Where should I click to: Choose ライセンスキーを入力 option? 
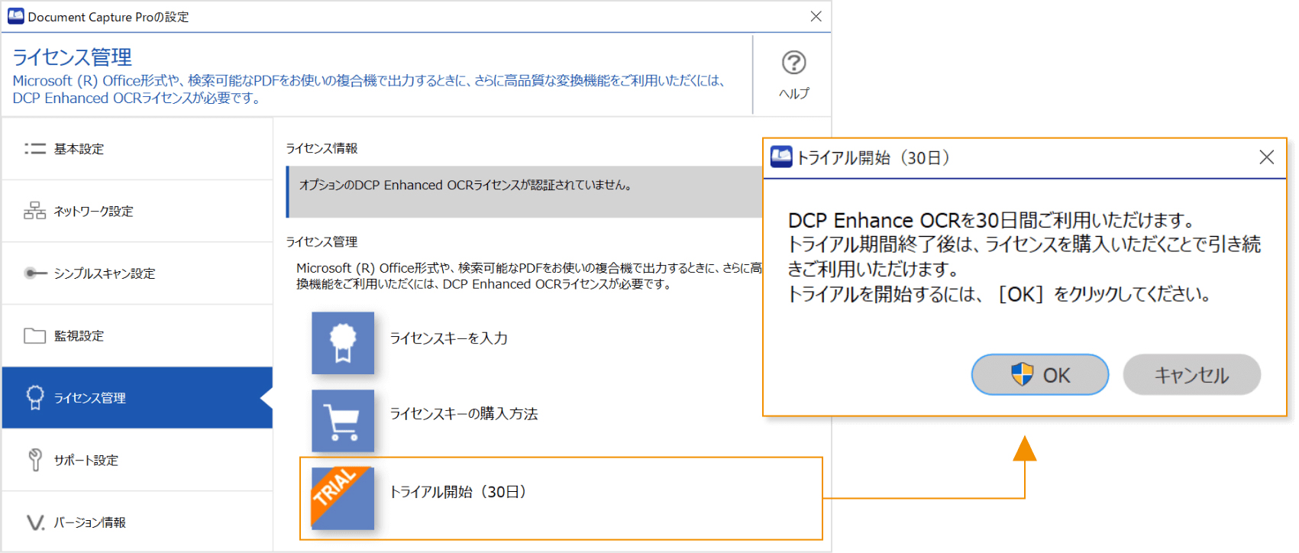pos(448,338)
